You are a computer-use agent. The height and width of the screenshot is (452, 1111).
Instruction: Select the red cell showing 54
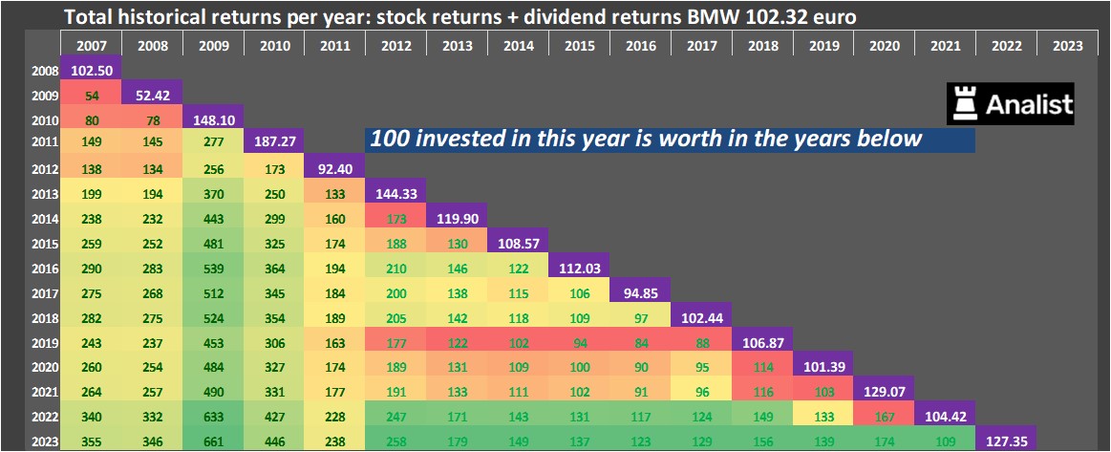tap(91, 95)
